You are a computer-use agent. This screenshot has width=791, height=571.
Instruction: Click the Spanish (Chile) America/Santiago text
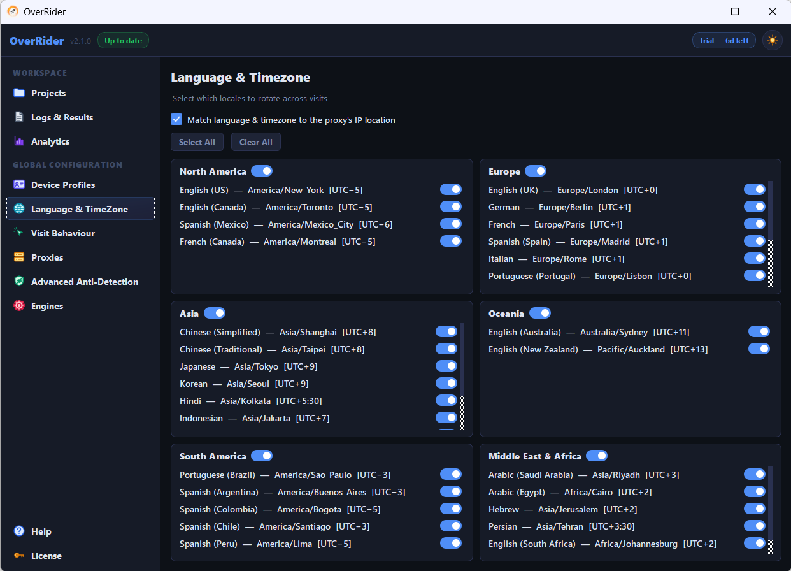(274, 526)
